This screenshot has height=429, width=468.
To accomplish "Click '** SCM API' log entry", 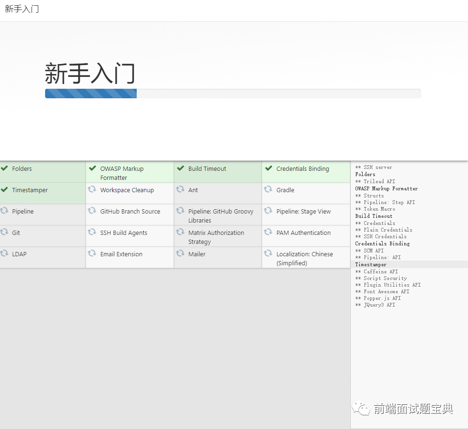I will tap(369, 251).
